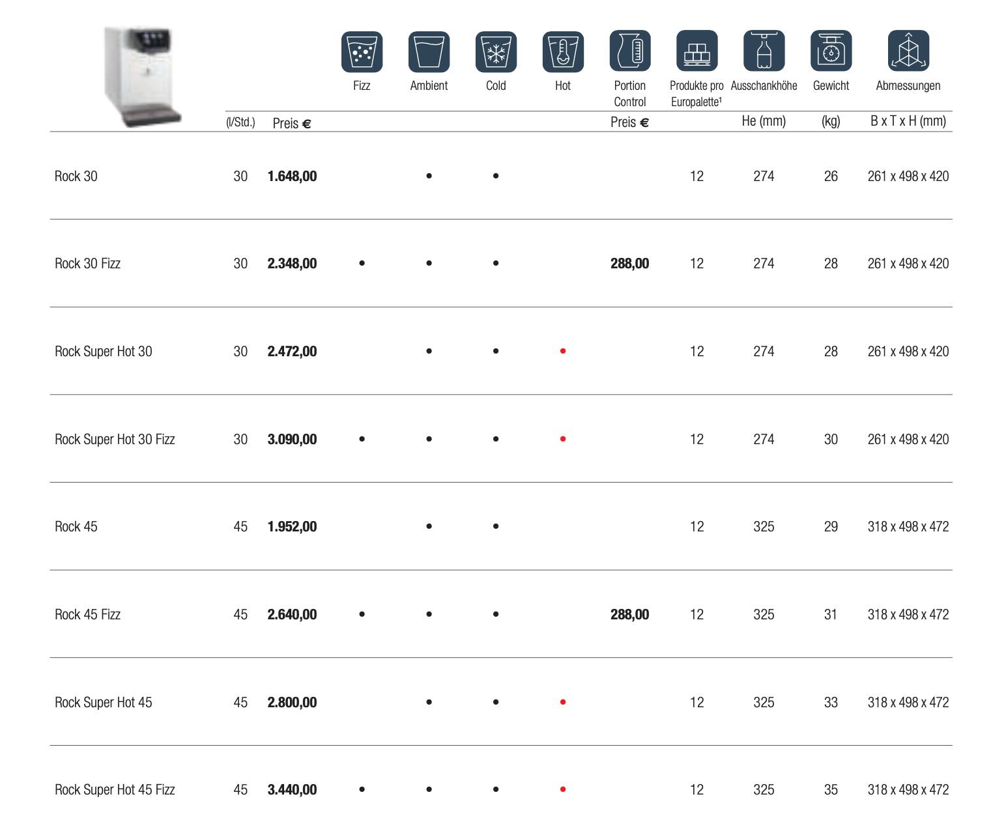Click the Fizz sparkling water icon
This screenshot has width=1006, height=831.
(362, 51)
